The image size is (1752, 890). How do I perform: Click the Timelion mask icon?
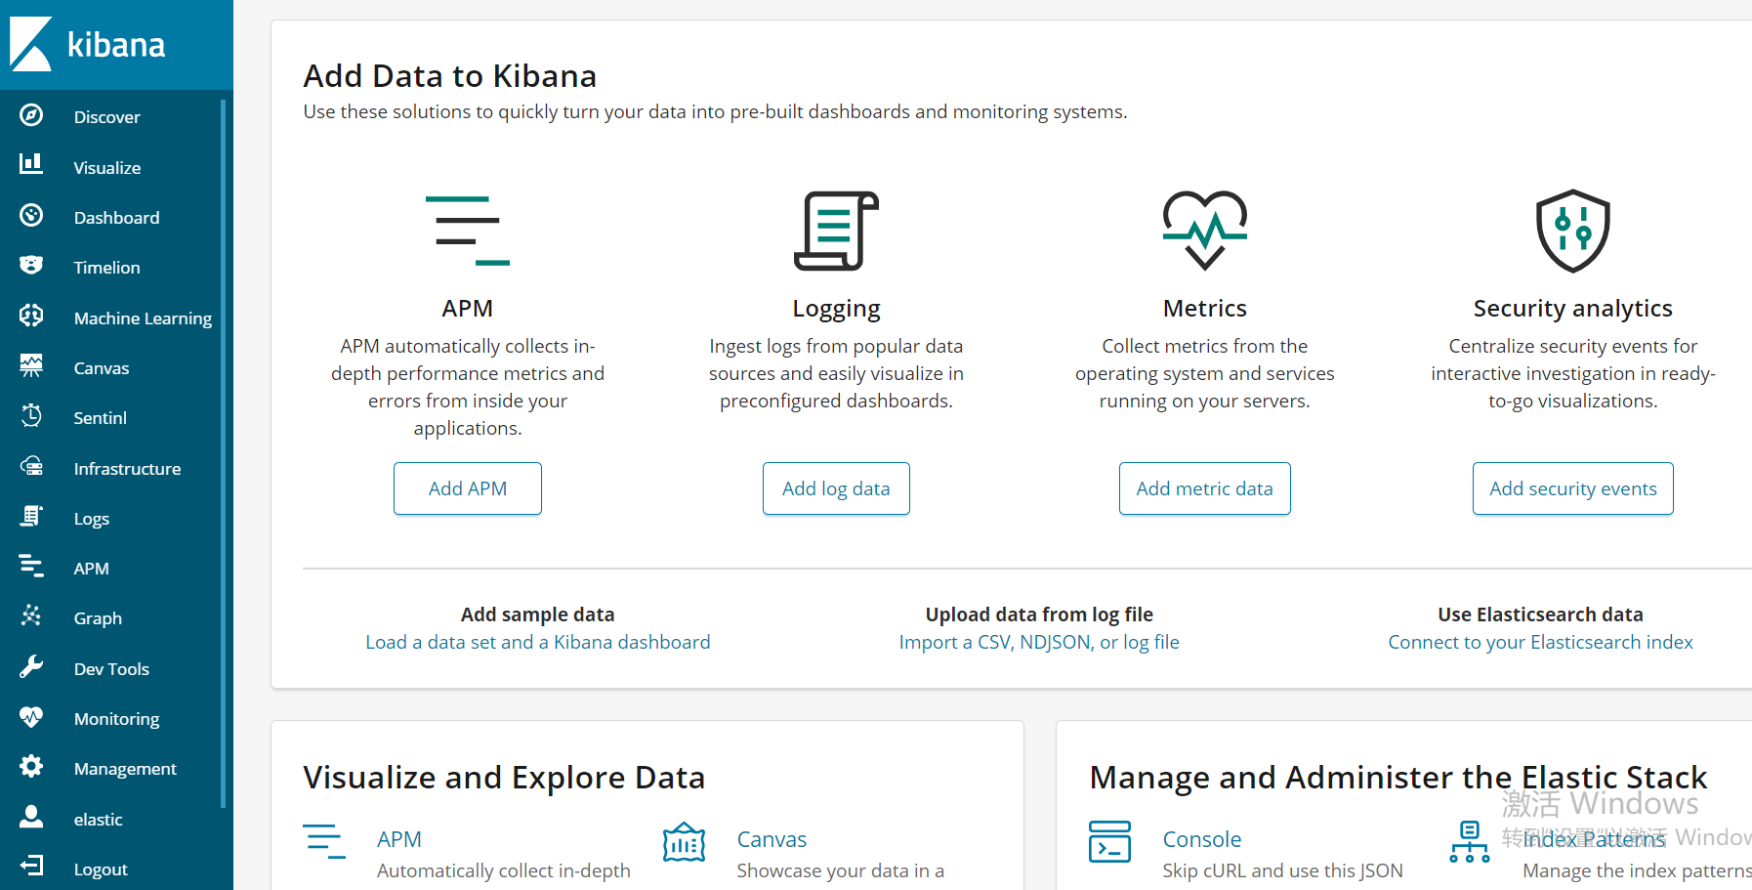(31, 265)
